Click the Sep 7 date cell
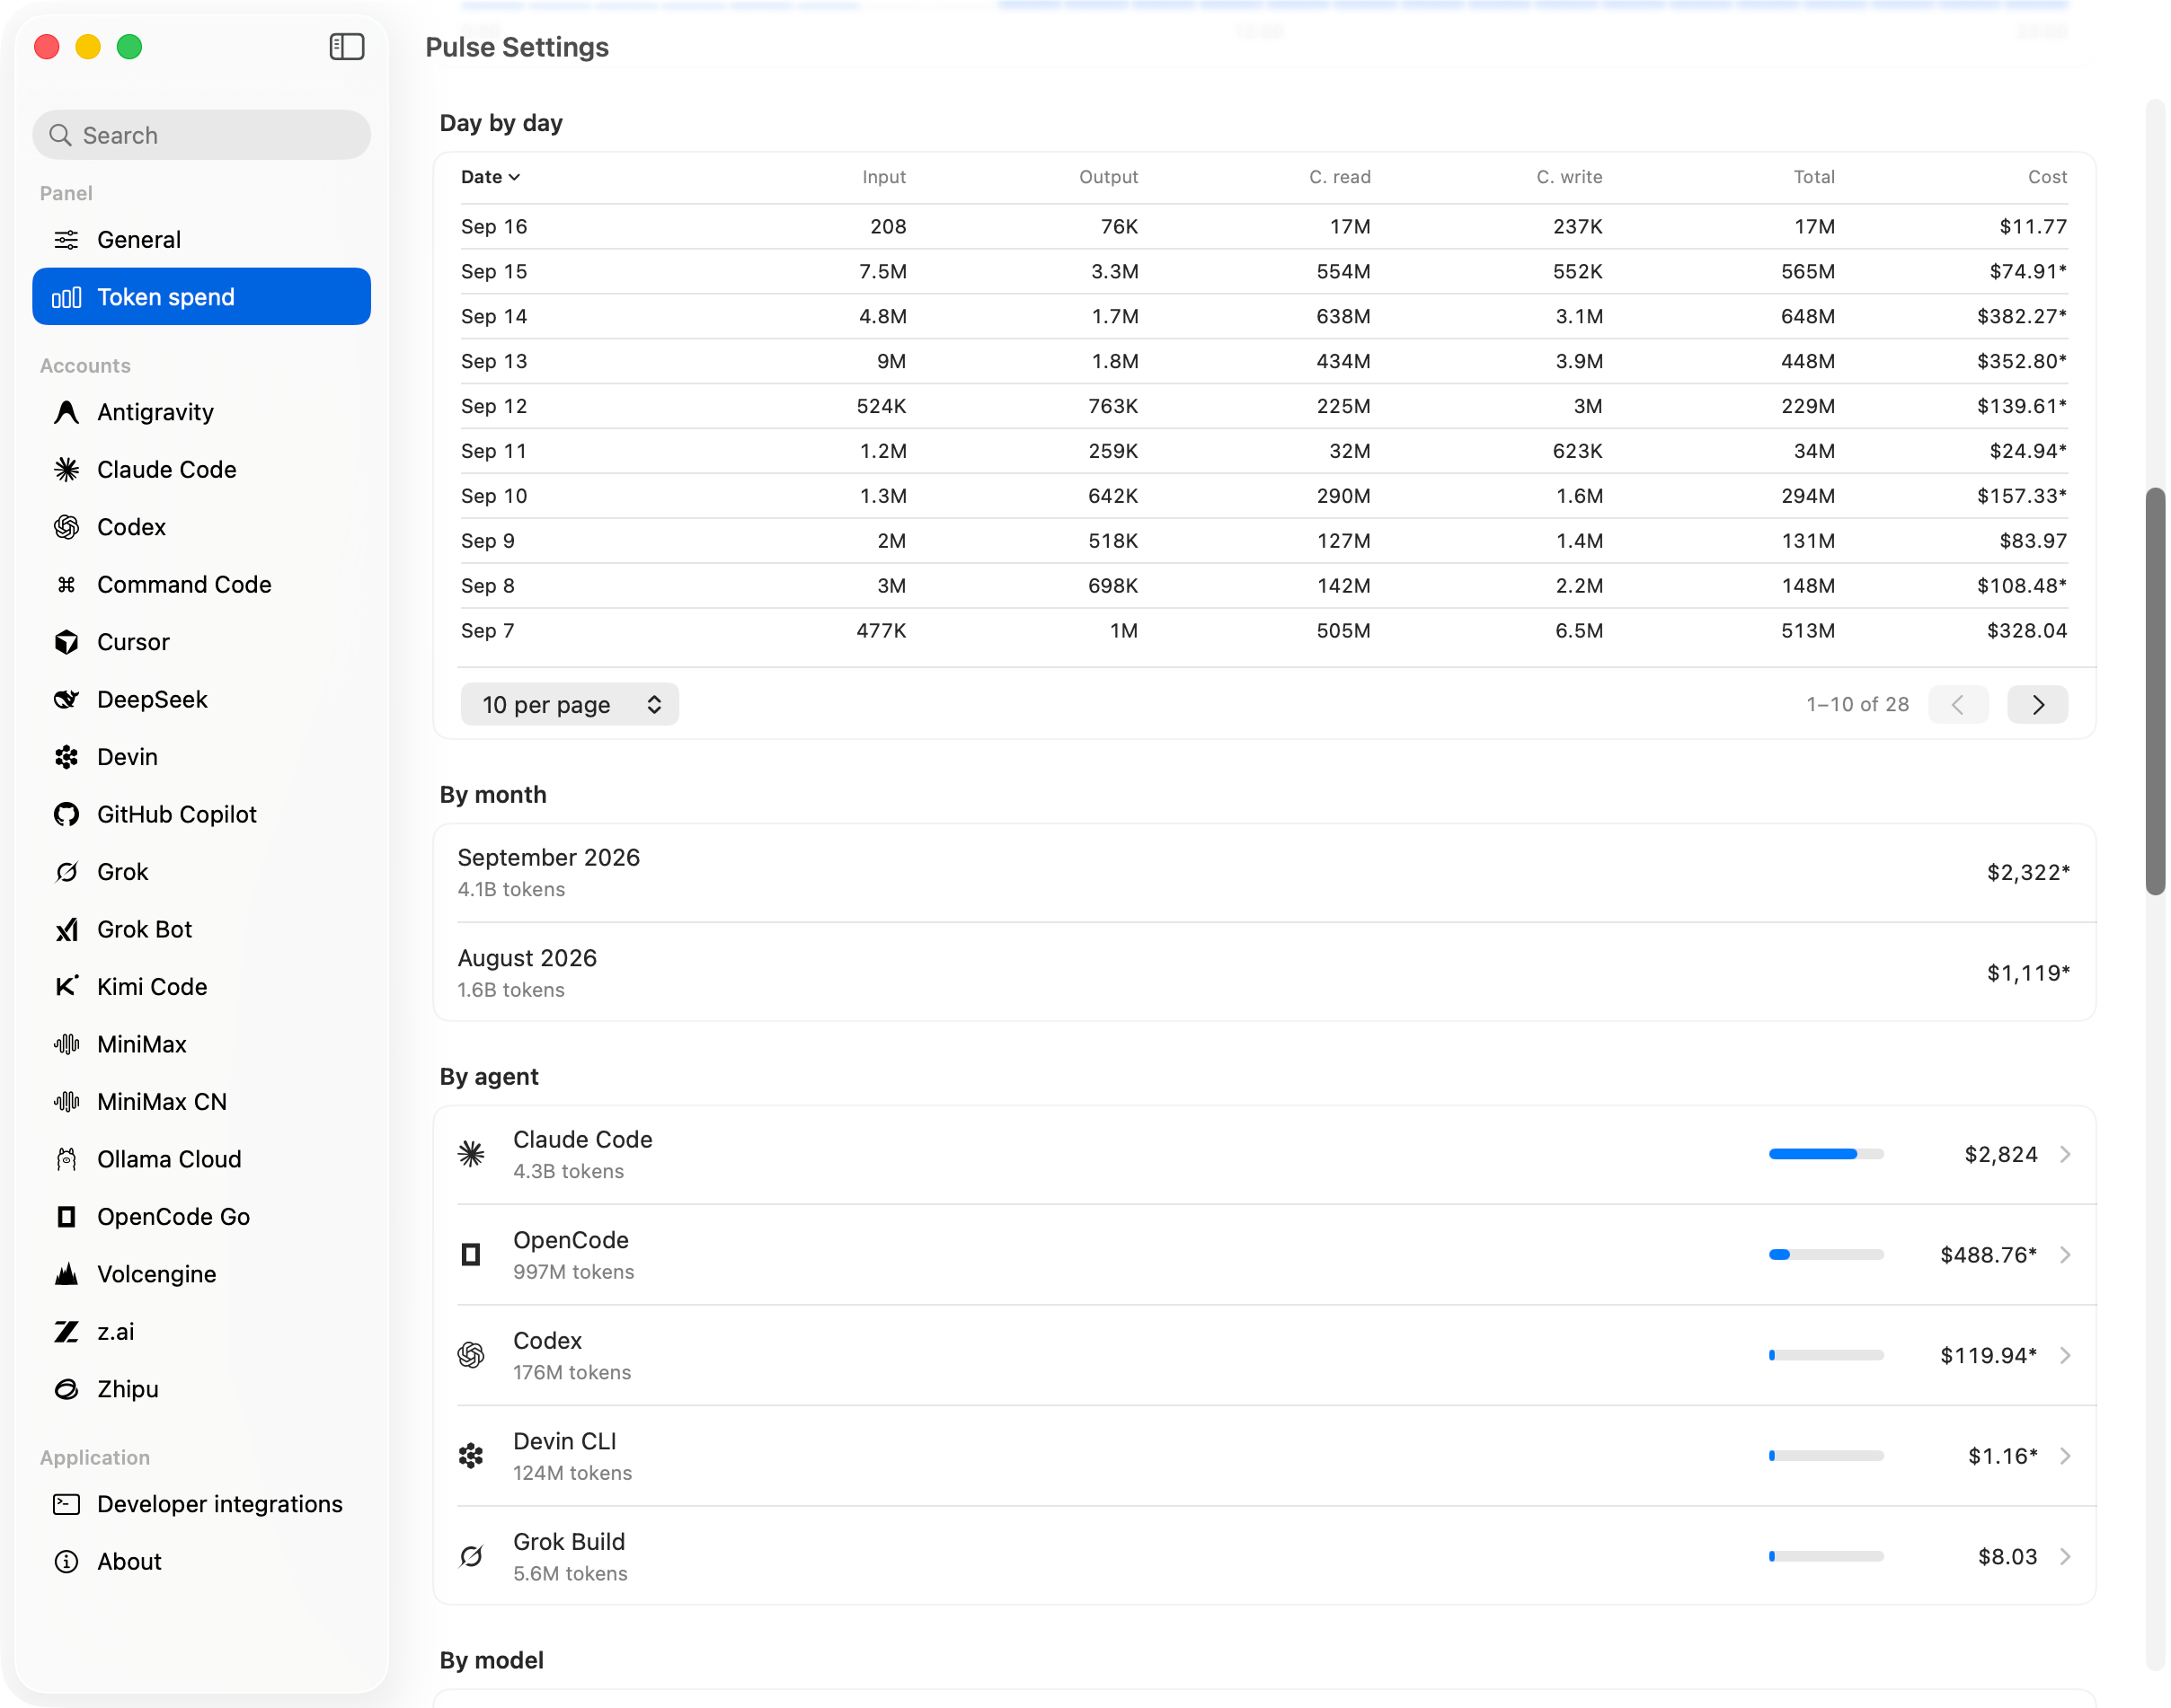2171x1708 pixels. [x=487, y=631]
